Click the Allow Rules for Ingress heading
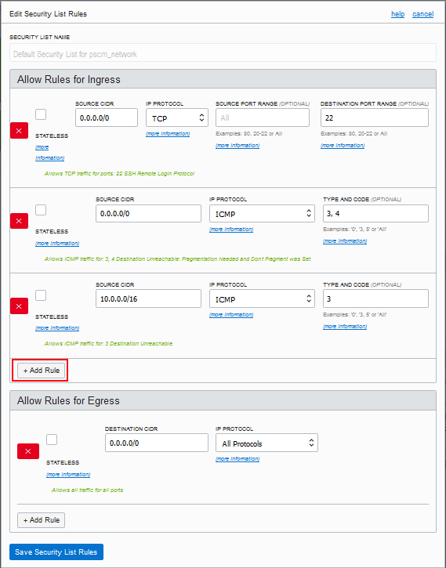The image size is (446, 568). 69,79
